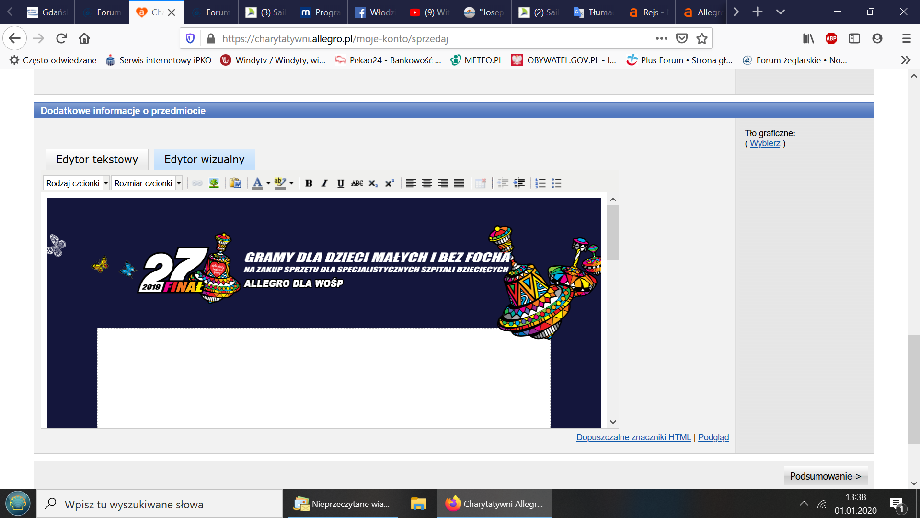
Task: Switch to the Tłumacz browser tab
Action: click(593, 12)
